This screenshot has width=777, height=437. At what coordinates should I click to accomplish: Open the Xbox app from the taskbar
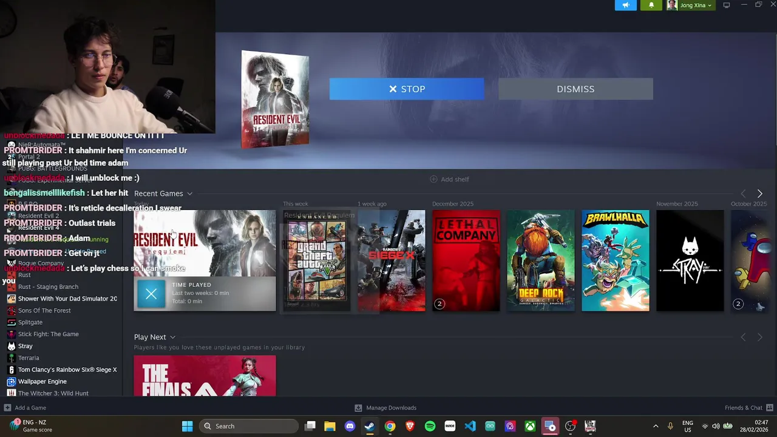click(530, 426)
